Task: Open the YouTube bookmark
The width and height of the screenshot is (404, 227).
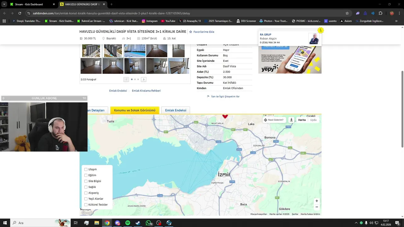Action: pyautogui.click(x=168, y=21)
